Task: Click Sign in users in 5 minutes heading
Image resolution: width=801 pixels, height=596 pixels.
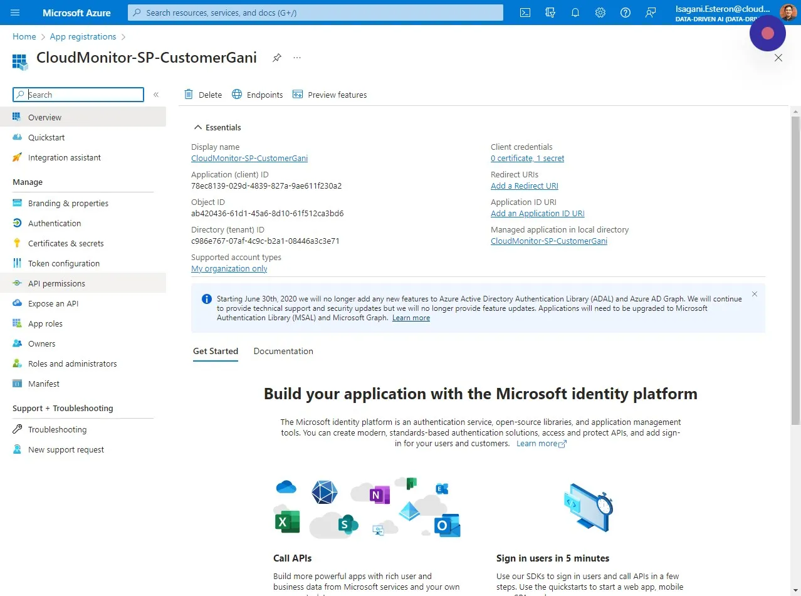Action: click(553, 558)
